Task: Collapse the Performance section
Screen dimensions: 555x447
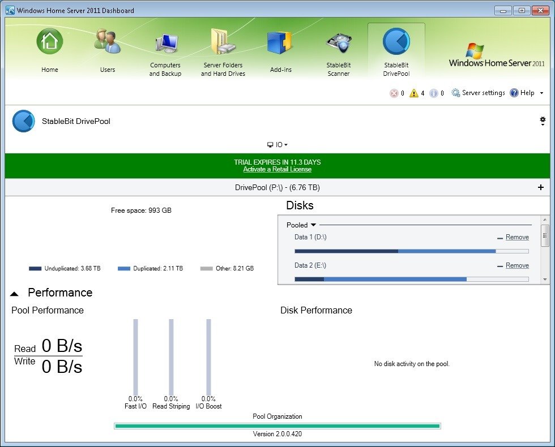Action: point(14,294)
